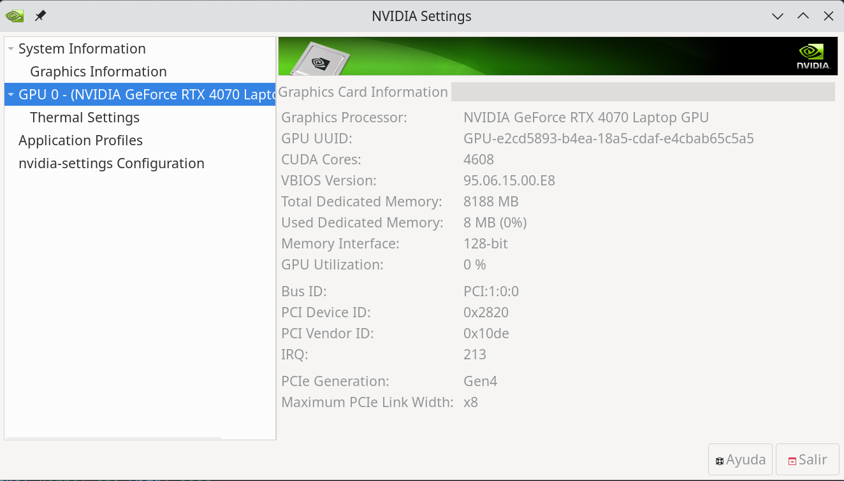
Task: Click the Graphics Card Information heading
Action: coord(363,92)
